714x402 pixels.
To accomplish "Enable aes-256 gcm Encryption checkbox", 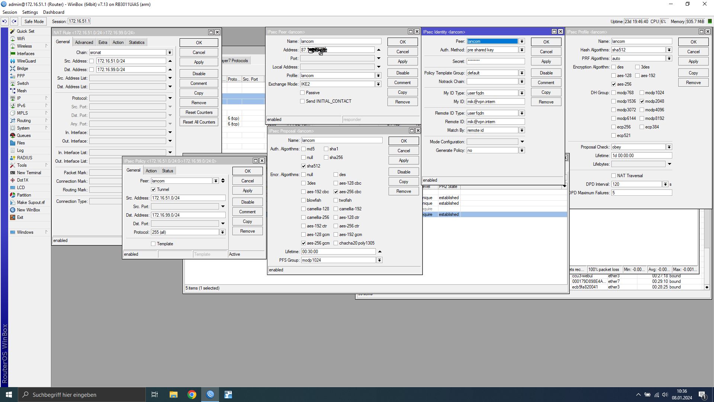I will [x=303, y=243].
